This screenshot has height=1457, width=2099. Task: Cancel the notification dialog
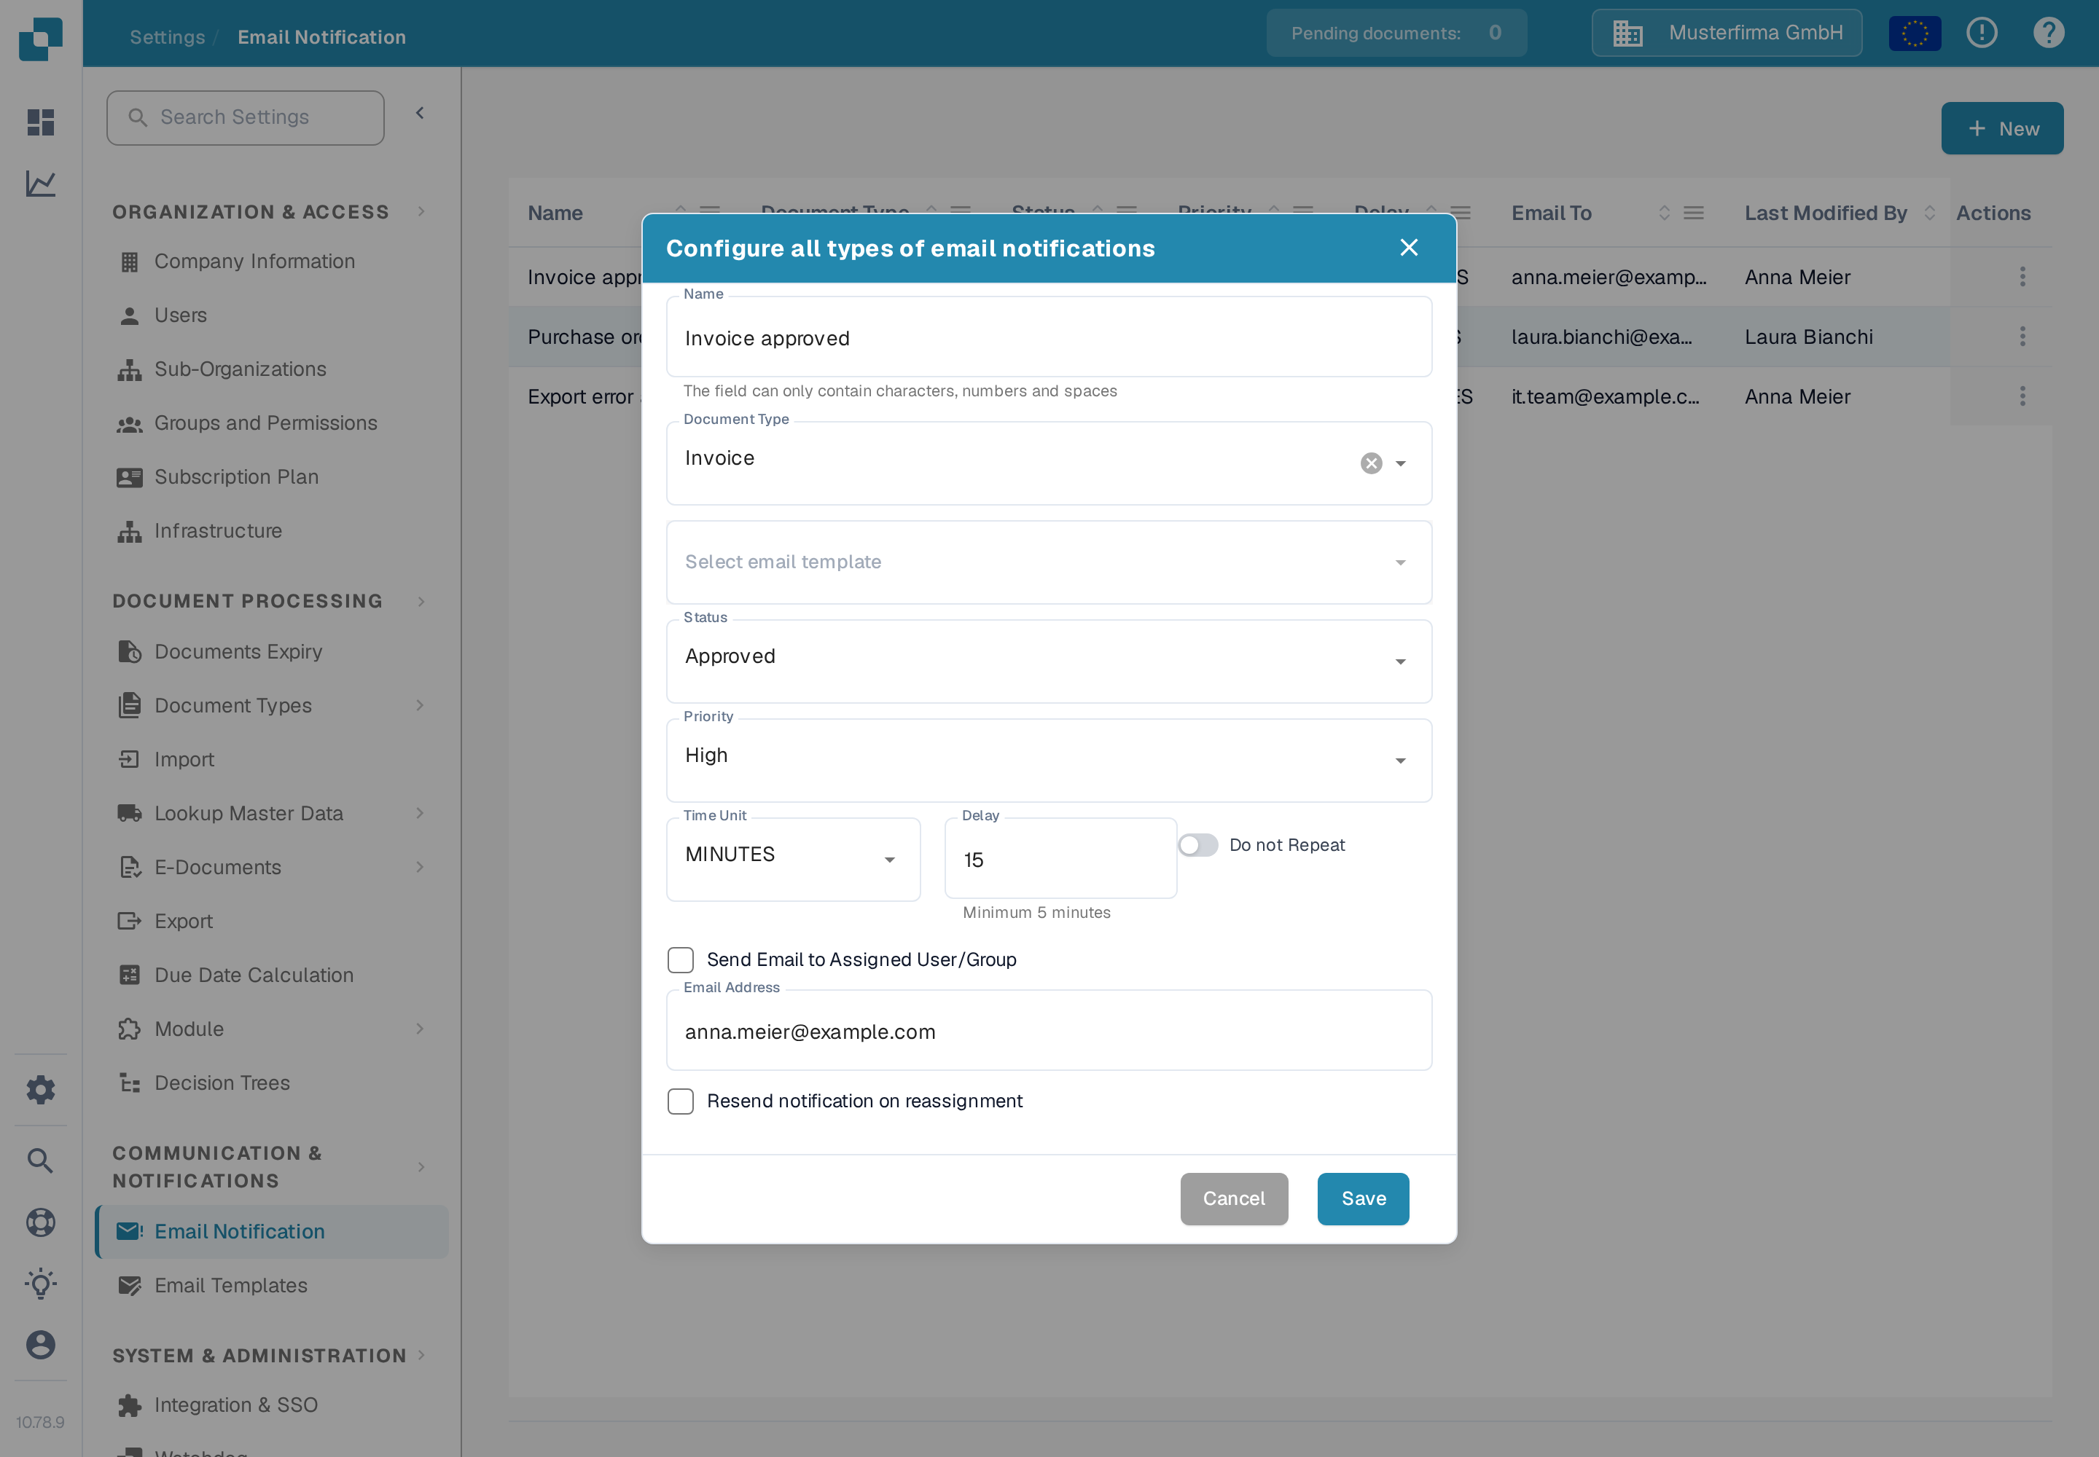[1234, 1198]
